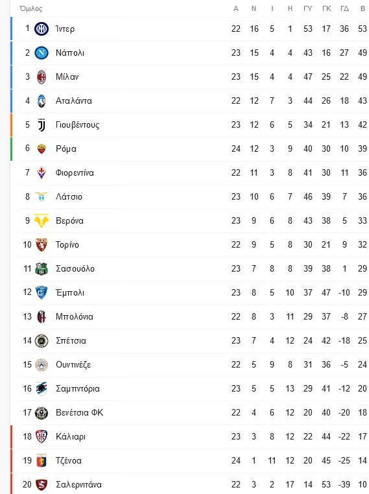The image size is (369, 494).
Task: Select the Verona yellow crest icon
Action: point(42,221)
